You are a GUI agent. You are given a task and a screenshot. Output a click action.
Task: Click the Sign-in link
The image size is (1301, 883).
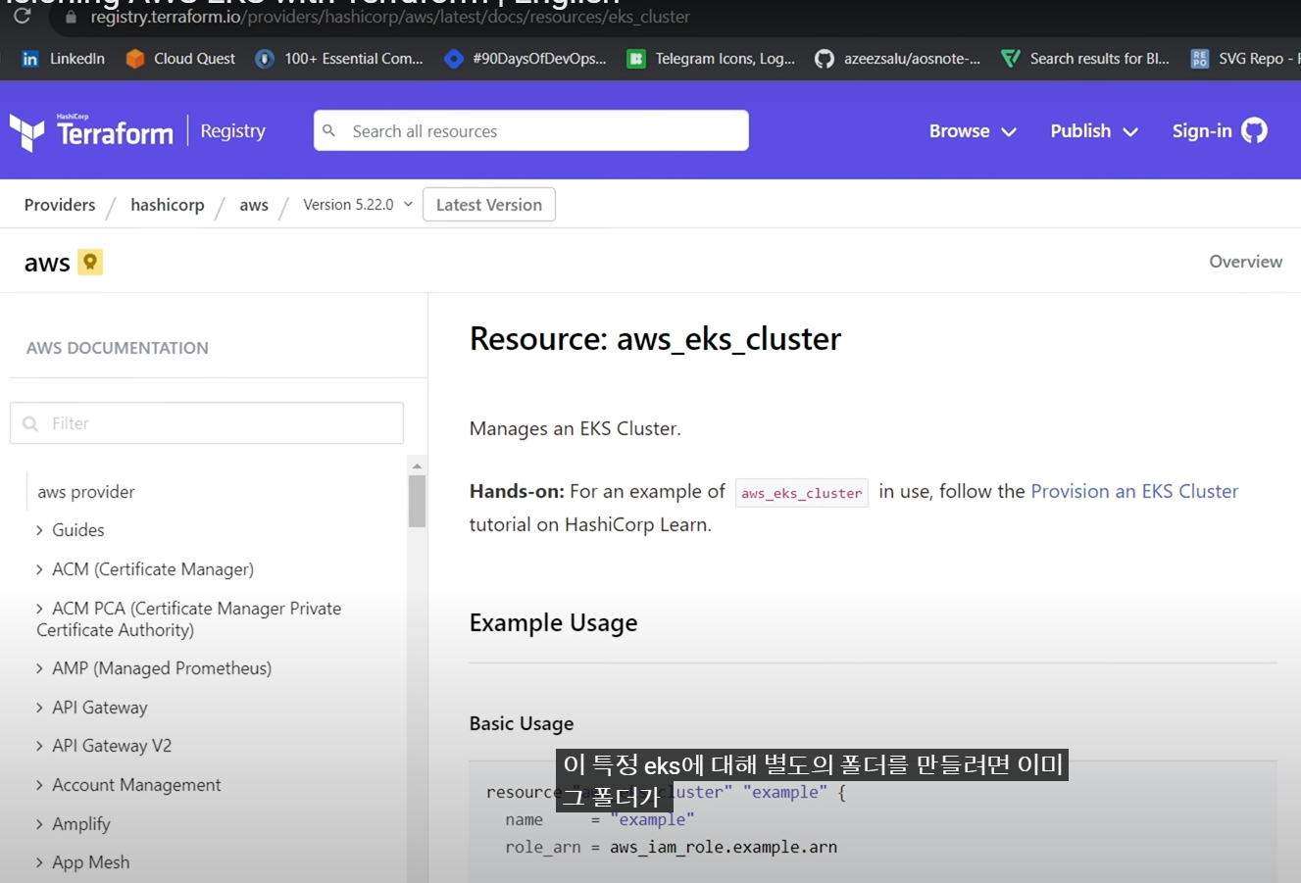coord(1202,130)
